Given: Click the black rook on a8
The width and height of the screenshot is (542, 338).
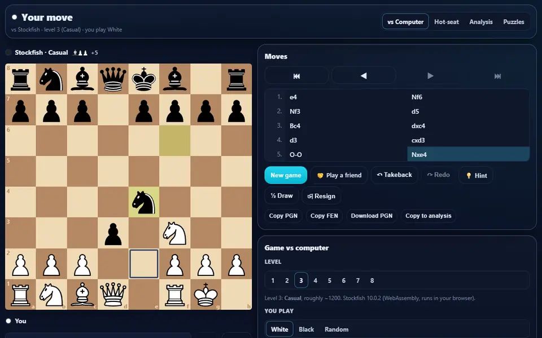Looking at the screenshot, I should pyautogui.click(x=20, y=79).
